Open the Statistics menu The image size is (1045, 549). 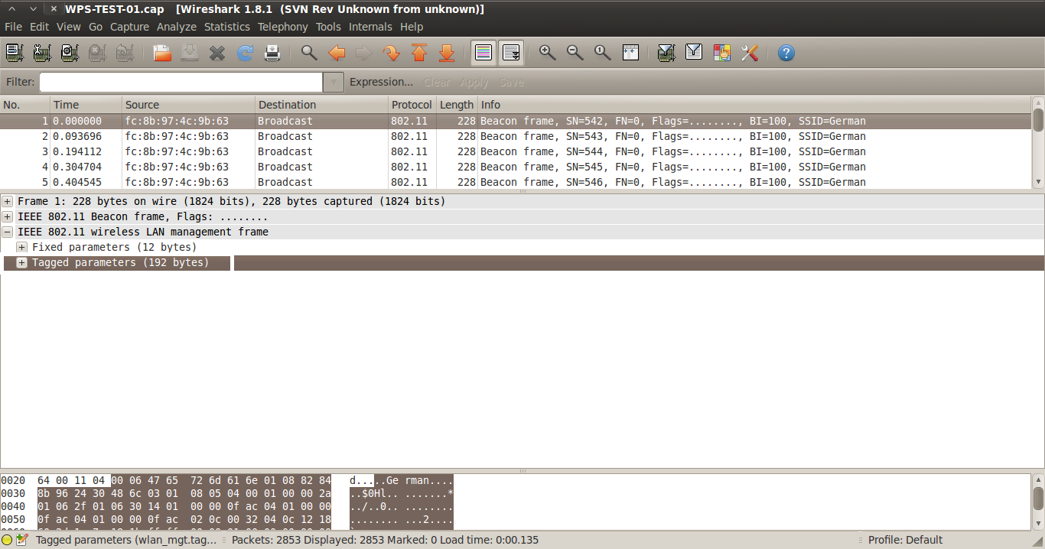227,27
